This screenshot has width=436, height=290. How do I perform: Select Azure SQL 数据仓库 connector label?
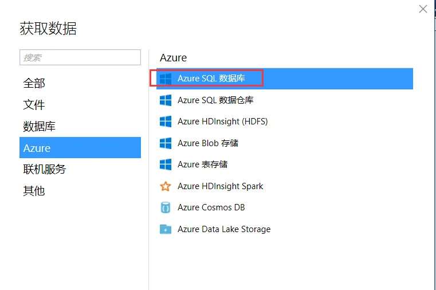(215, 100)
